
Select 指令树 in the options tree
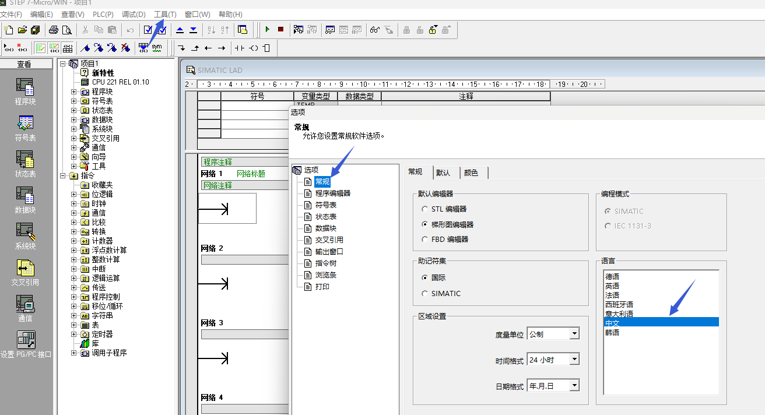tap(326, 263)
